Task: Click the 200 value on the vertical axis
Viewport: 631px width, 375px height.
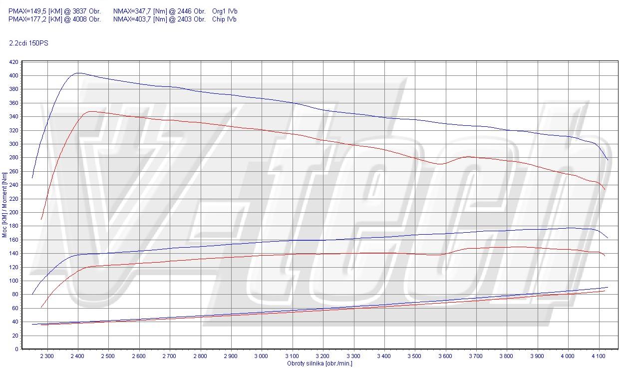Action: click(x=13, y=213)
